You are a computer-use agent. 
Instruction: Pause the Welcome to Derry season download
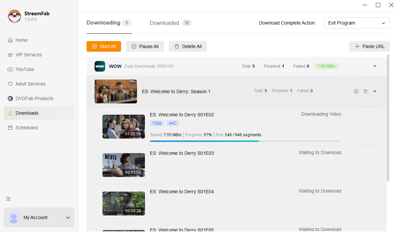point(356,91)
